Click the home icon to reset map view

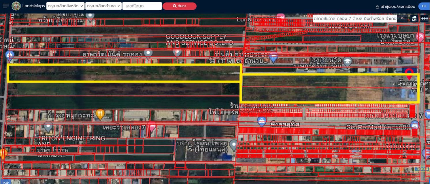tap(414, 18)
